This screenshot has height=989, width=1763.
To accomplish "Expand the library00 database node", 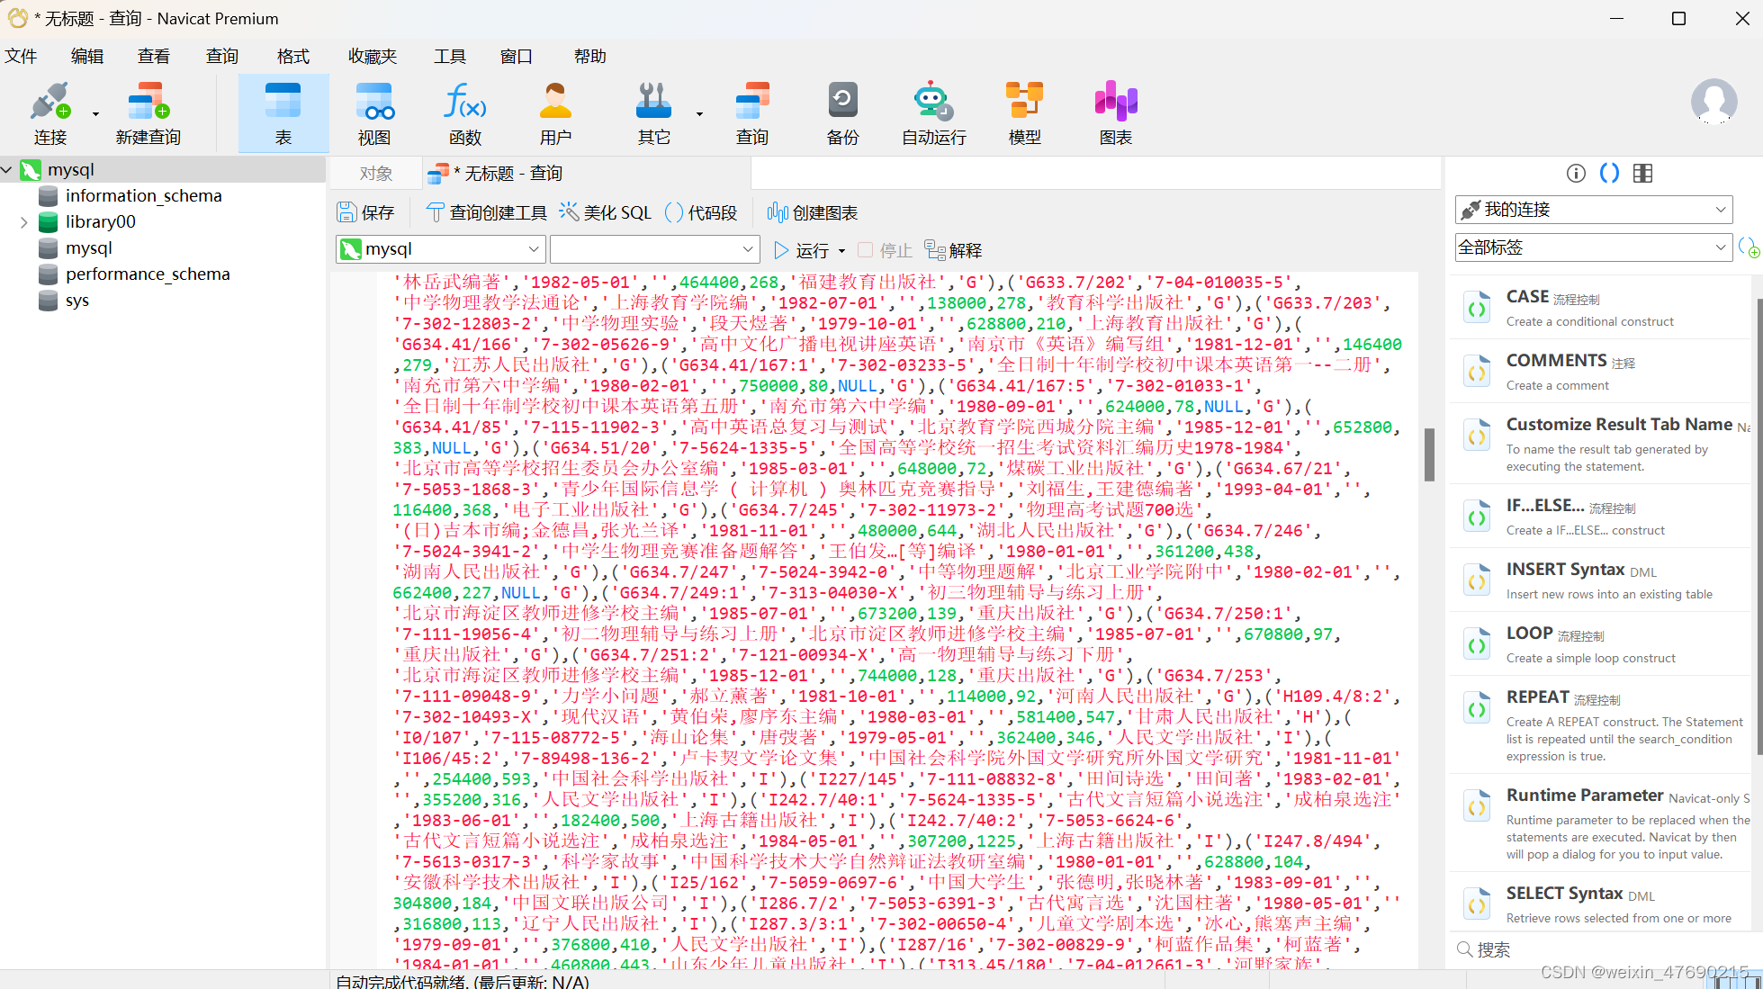I will tap(24, 222).
